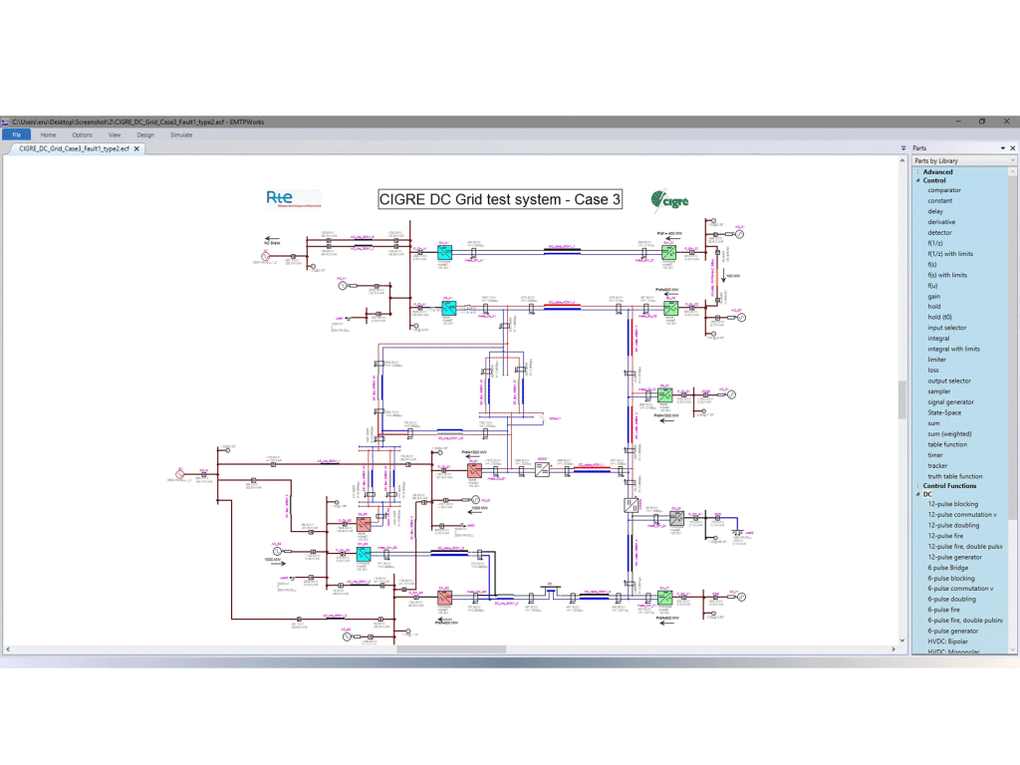Image resolution: width=1020 pixels, height=765 pixels.
Task: Click the EMTPWorks app icon in title bar
Action: (6, 121)
